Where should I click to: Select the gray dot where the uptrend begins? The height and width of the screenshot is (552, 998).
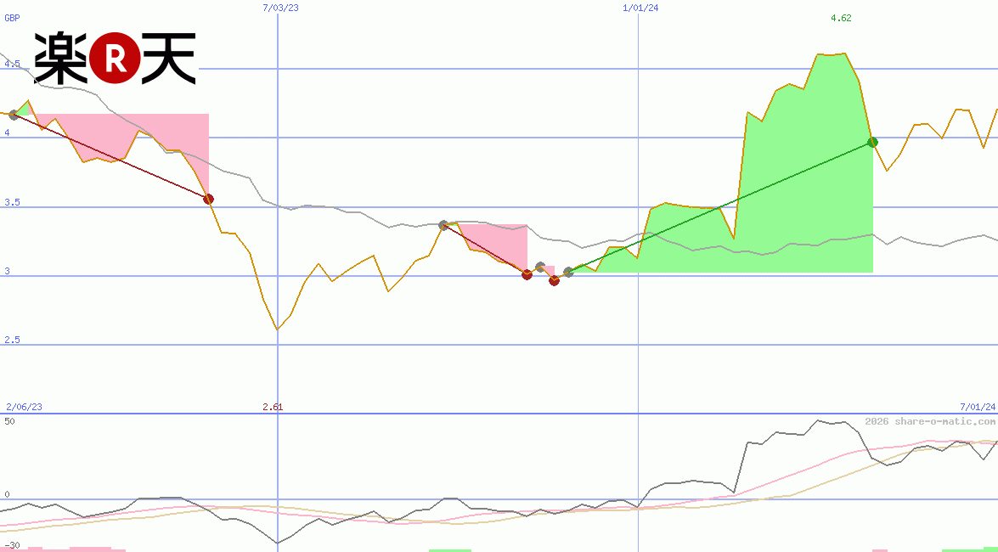[x=569, y=273]
